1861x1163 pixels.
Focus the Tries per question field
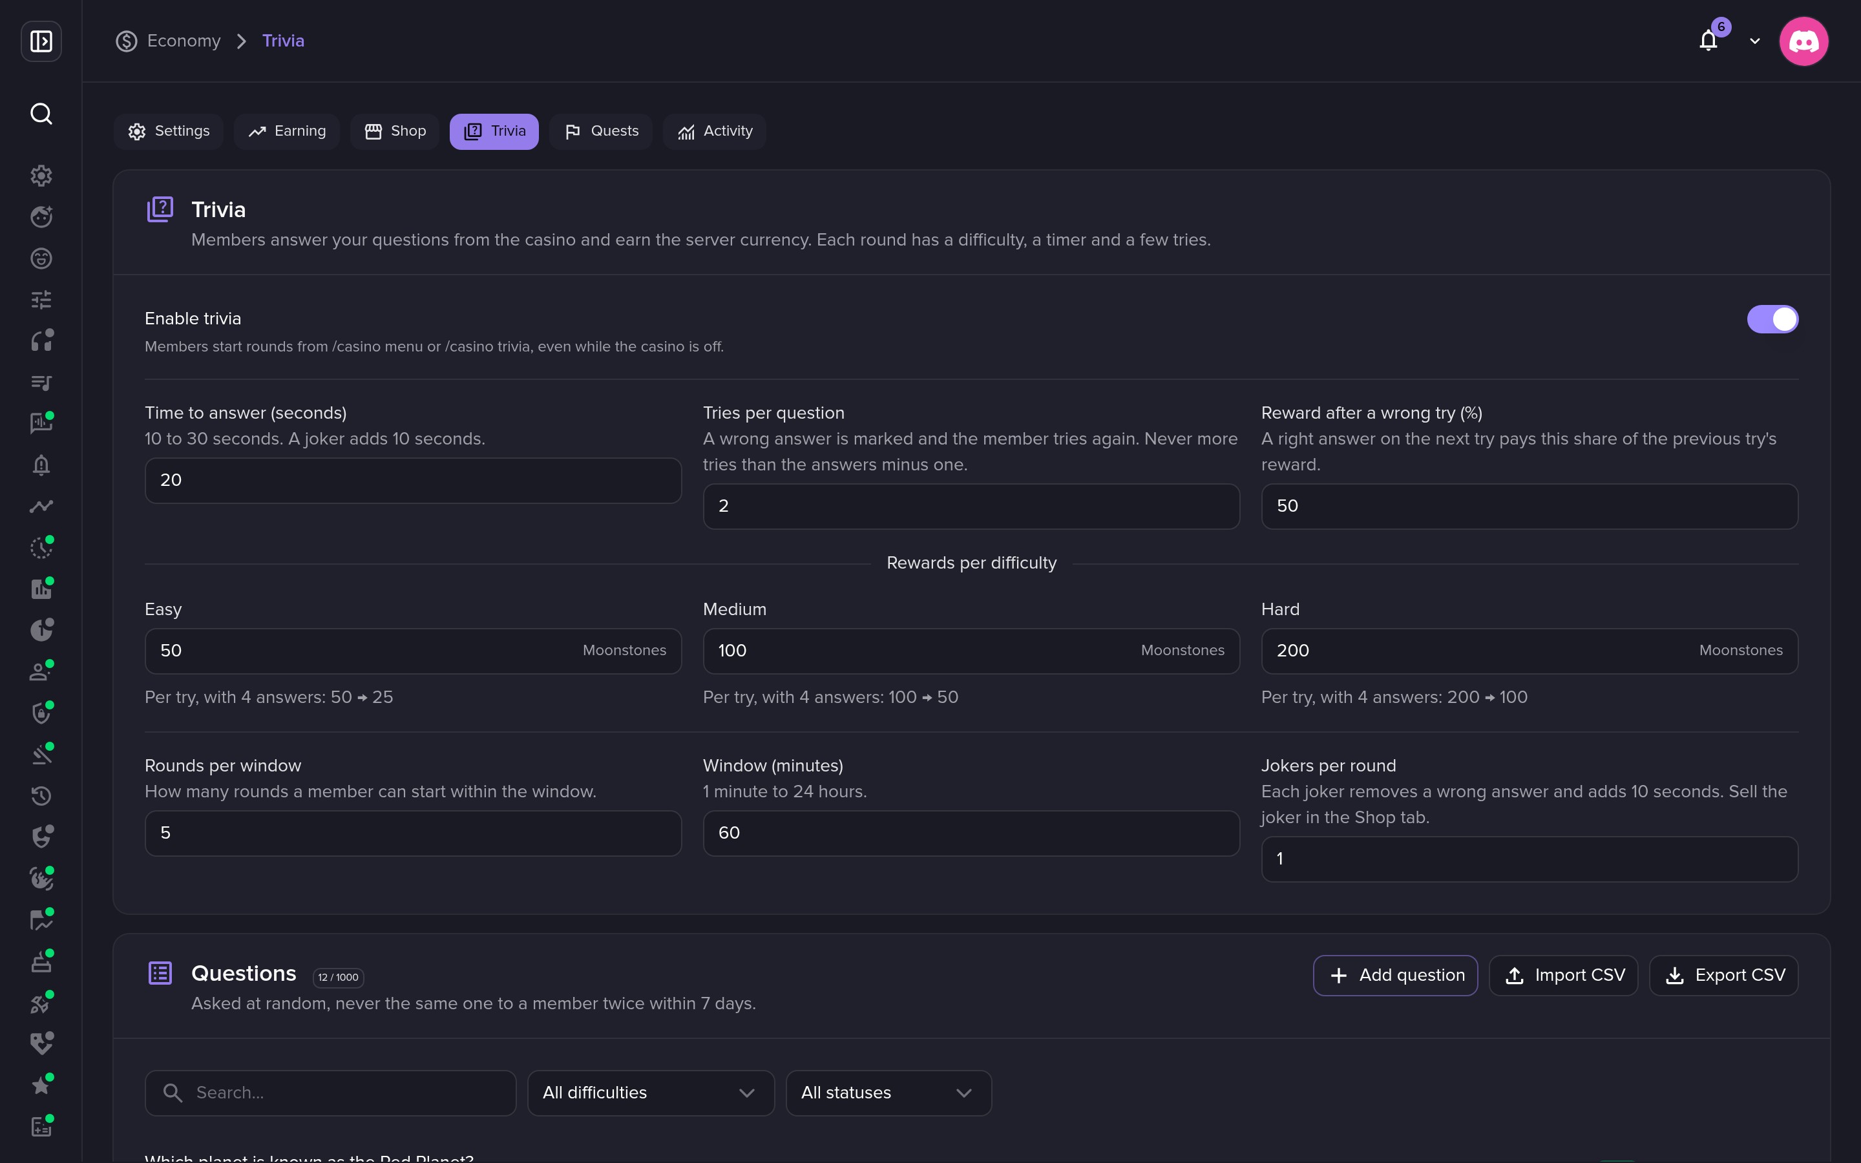click(x=971, y=506)
